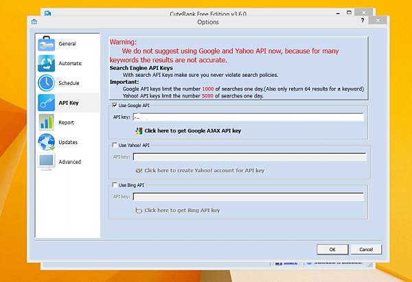Viewport: 412px width, 282px height.
Task: Click the help question mark in Options dialog
Action: [363, 20]
